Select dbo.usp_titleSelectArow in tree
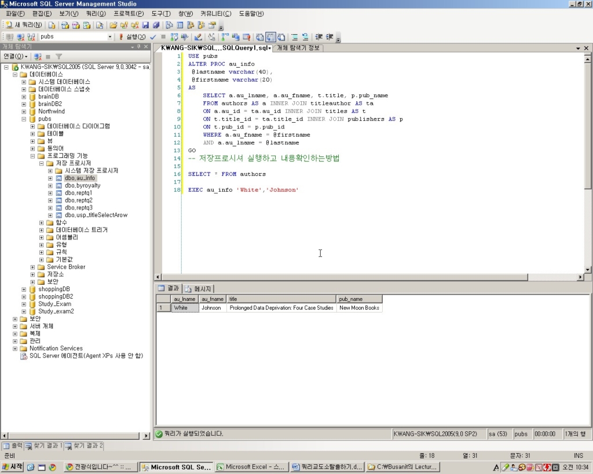 click(x=96, y=215)
